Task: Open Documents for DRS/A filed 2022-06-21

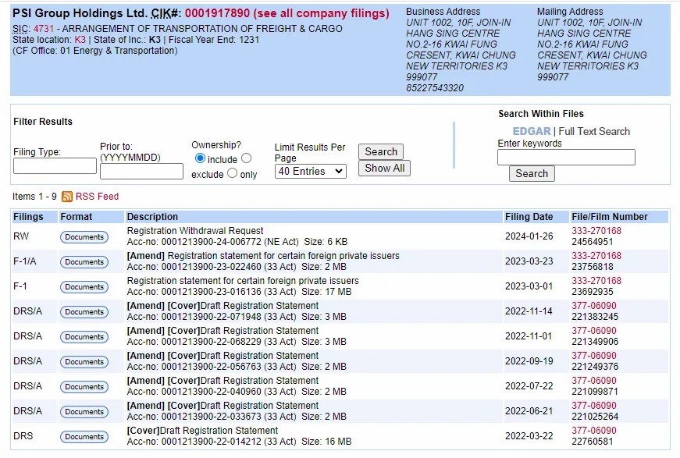Action: 84,412
